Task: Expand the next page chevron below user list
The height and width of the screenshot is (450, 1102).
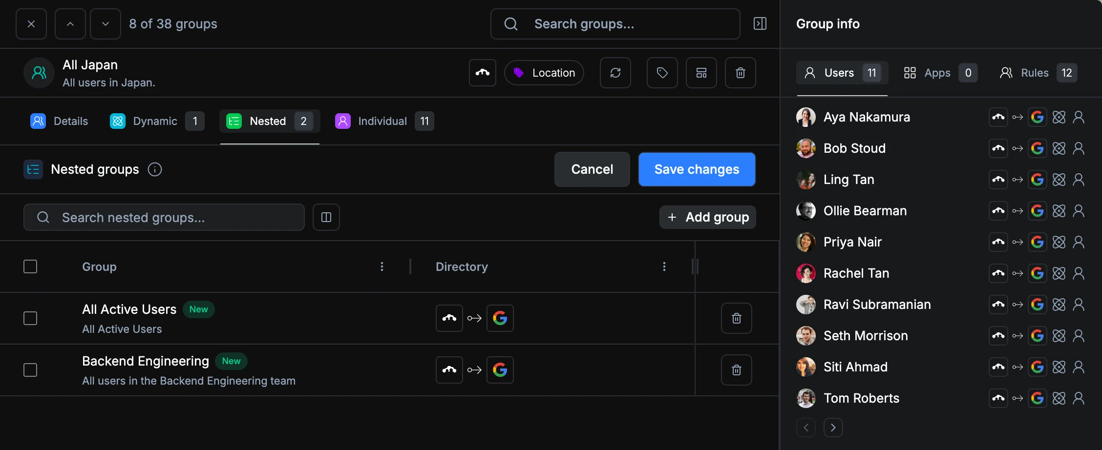Action: [833, 427]
